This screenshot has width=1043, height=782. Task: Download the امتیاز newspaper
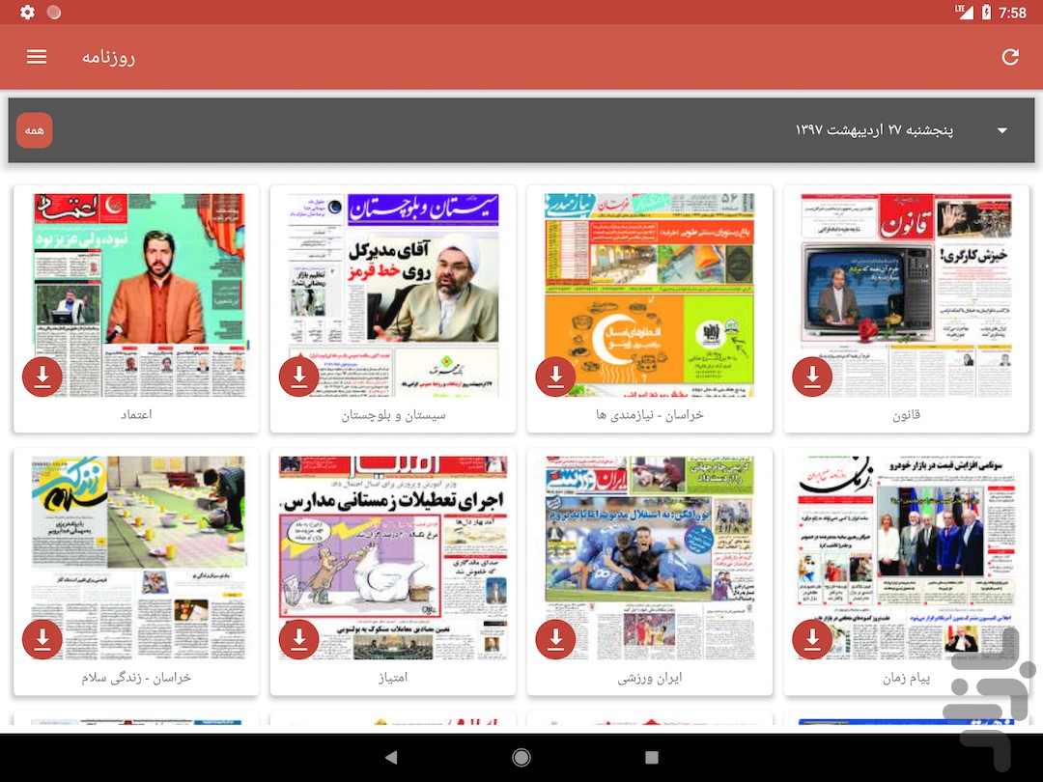[299, 639]
